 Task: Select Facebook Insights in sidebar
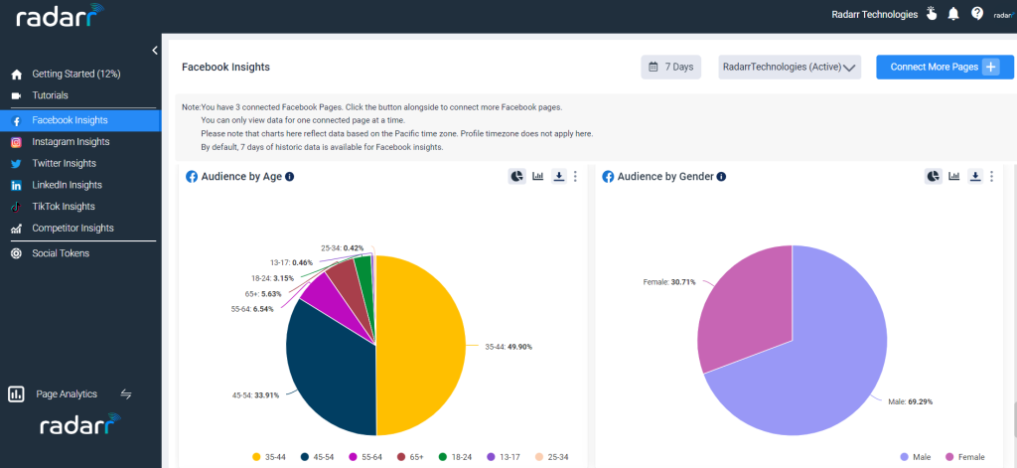pos(80,120)
